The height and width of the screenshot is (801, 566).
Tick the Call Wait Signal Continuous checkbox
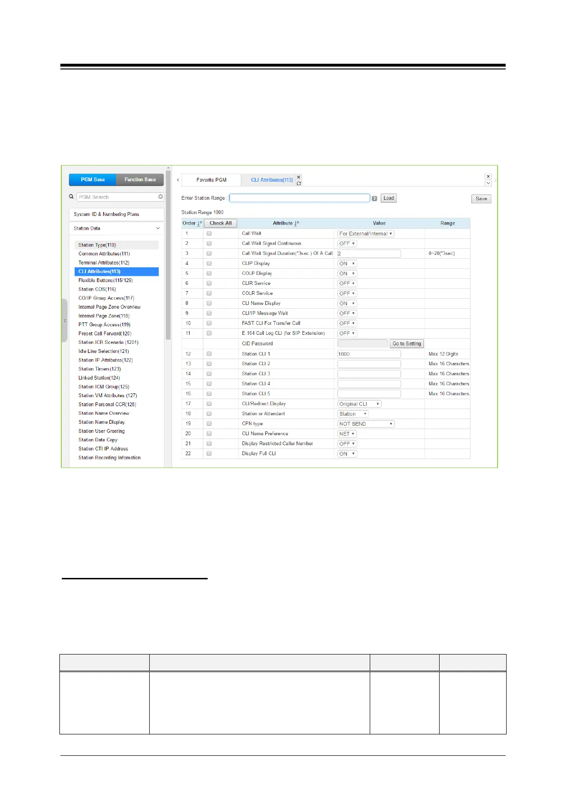click(x=209, y=244)
